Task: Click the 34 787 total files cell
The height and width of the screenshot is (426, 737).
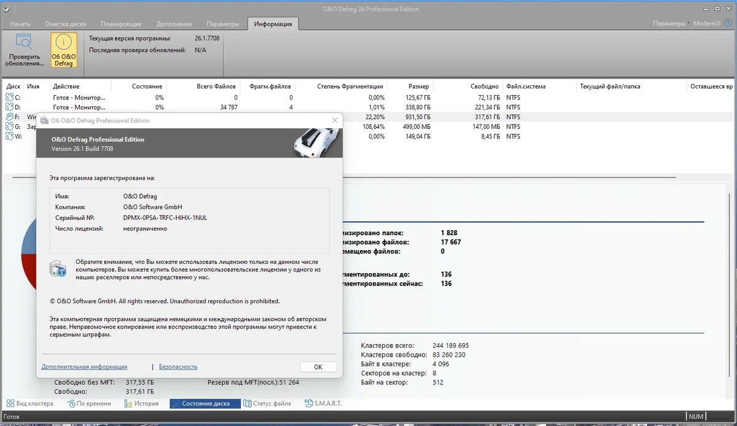Action: [228, 107]
